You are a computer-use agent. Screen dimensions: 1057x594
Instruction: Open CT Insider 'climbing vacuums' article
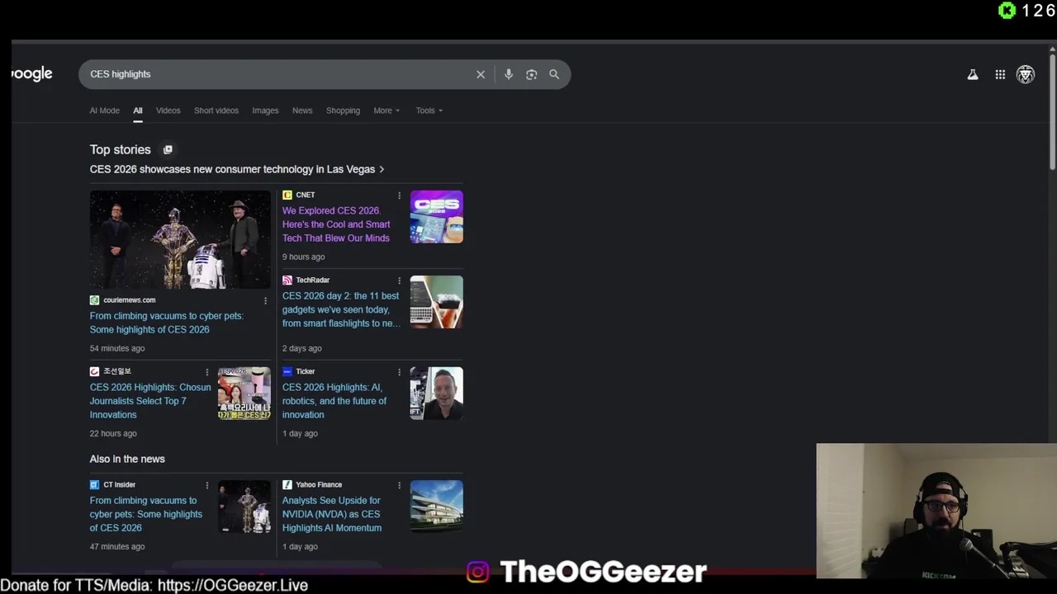click(146, 514)
